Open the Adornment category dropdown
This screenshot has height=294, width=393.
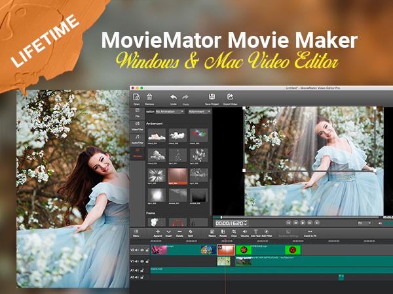coord(200,112)
